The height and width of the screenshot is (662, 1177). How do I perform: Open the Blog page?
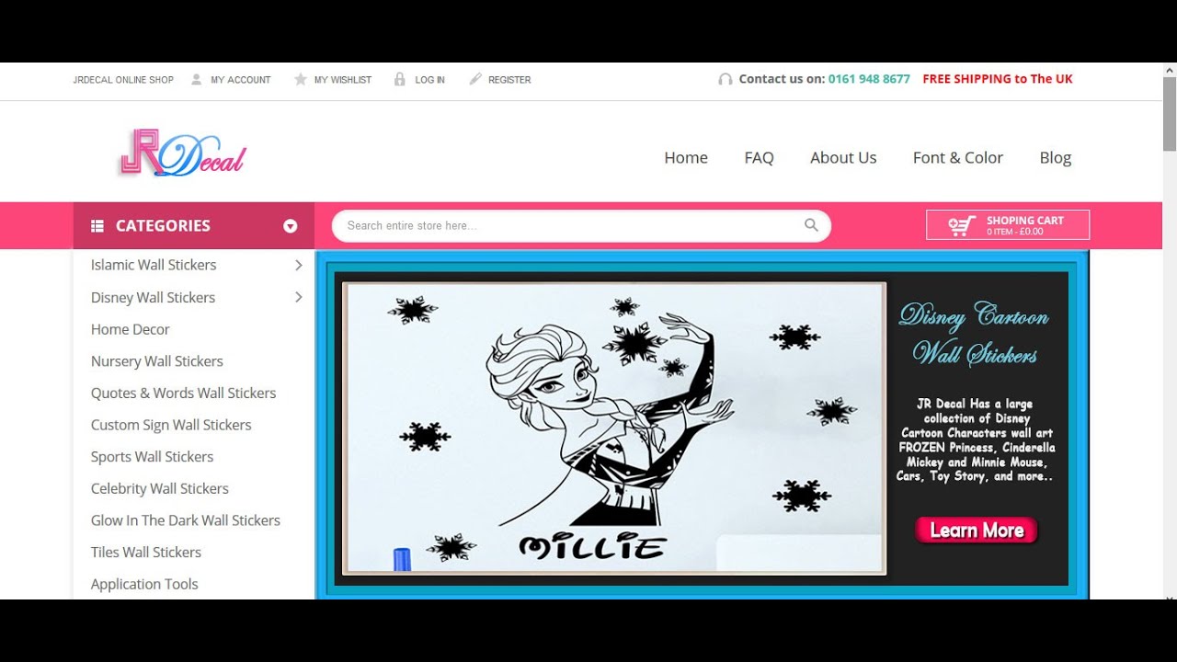(1055, 157)
